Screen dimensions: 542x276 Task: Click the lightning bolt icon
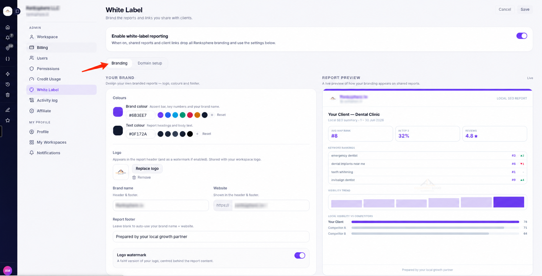(x=8, y=74)
